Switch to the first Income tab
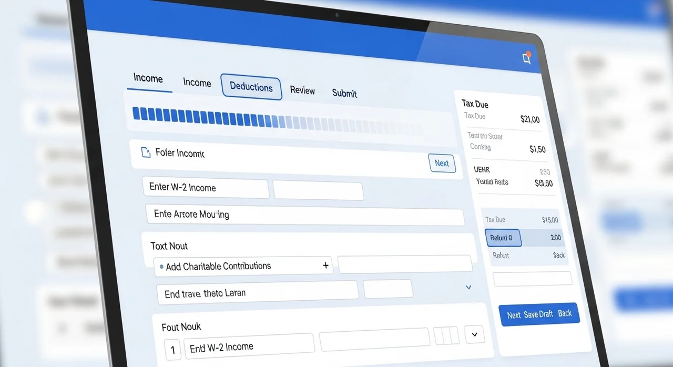This screenshot has height=367, width=673. [148, 78]
